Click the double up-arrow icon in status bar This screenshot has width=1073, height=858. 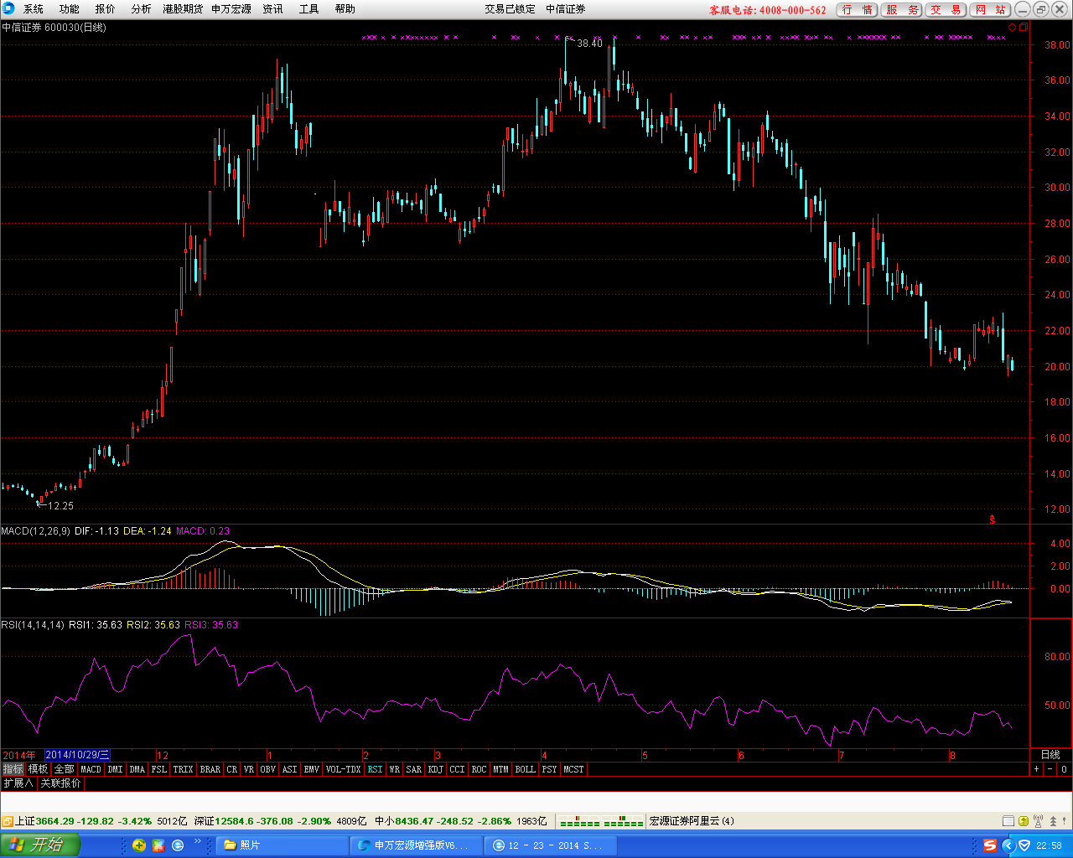click(1053, 821)
